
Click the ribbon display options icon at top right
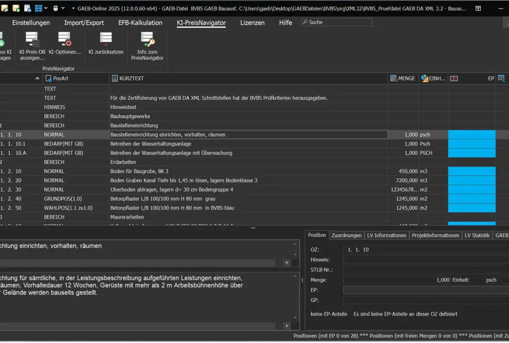coord(478,8)
